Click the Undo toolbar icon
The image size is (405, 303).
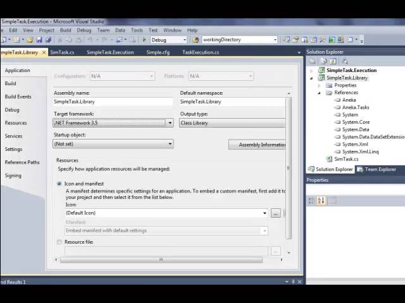[90, 40]
